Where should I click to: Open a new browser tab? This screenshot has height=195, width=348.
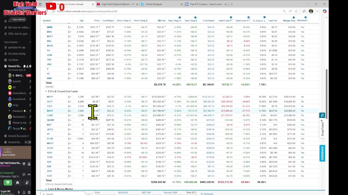click(x=232, y=4)
